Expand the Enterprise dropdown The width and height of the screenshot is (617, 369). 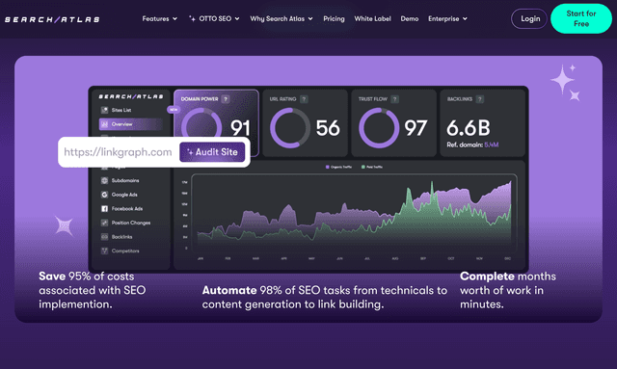447,18
